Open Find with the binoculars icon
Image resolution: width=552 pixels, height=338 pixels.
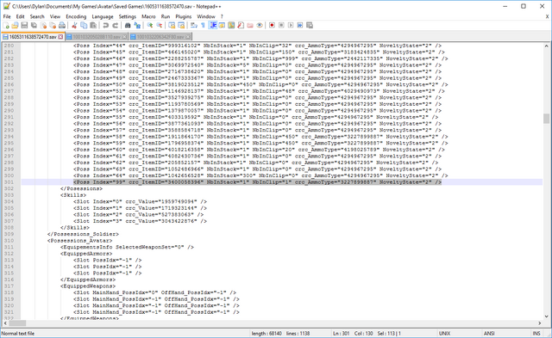pos(128,25)
